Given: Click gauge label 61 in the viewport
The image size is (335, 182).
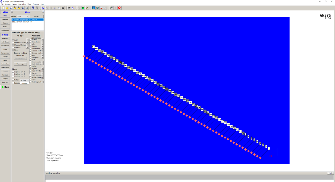Looking at the screenshot, I should tap(93, 47).
